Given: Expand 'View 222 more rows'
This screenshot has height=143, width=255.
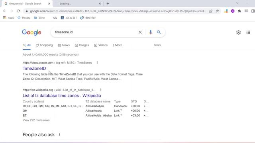Looking at the screenshot, I should pos(36,120).
